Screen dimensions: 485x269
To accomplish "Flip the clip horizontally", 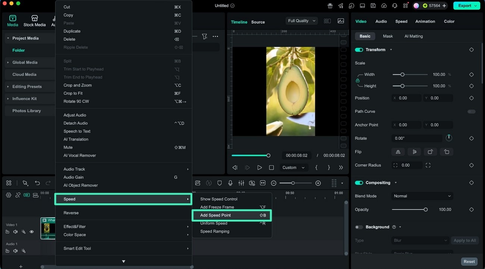I will 398,152.
